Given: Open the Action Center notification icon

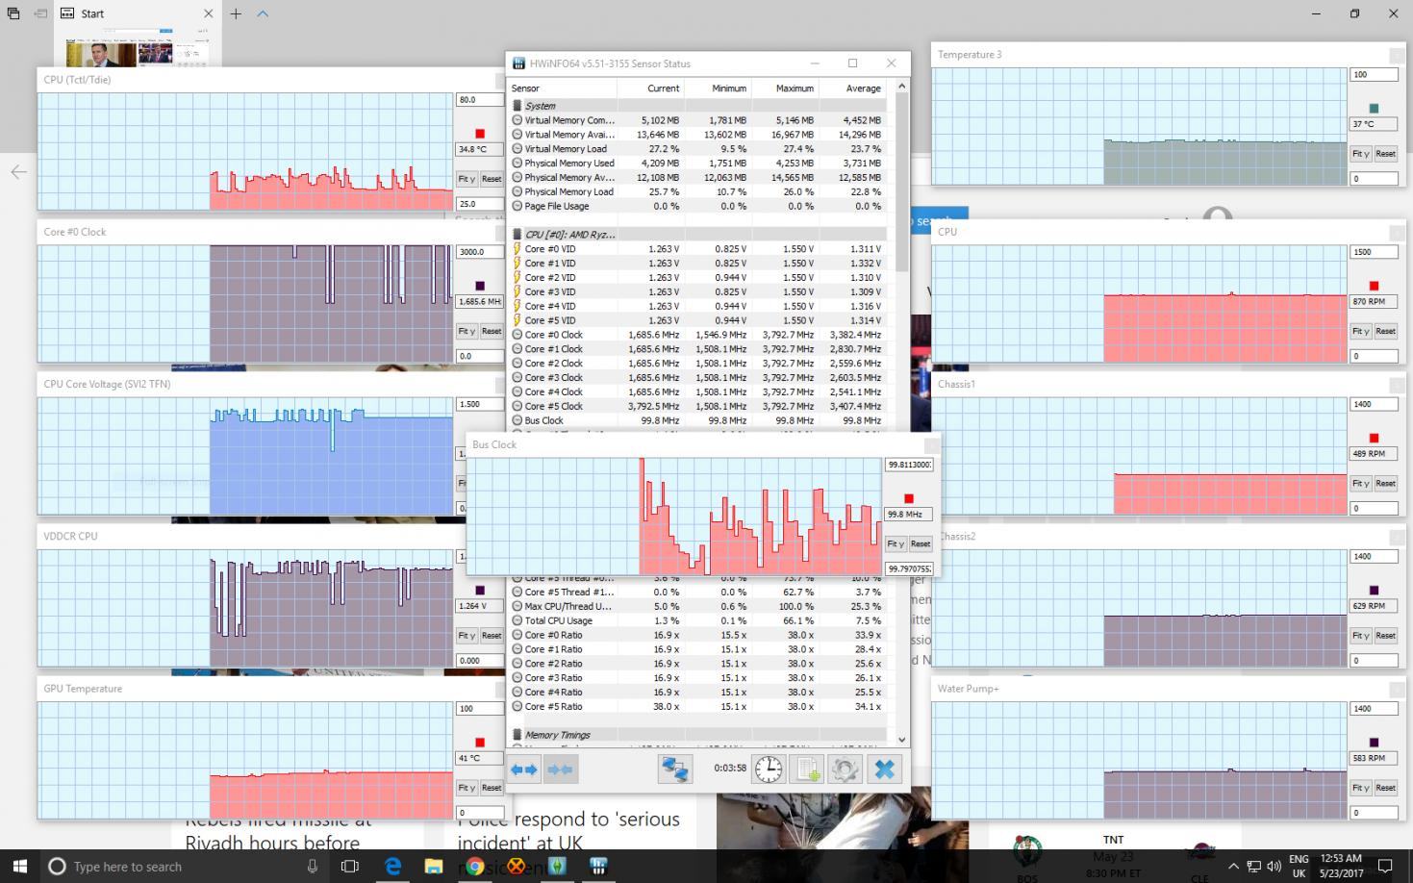Looking at the screenshot, I should [x=1386, y=867].
